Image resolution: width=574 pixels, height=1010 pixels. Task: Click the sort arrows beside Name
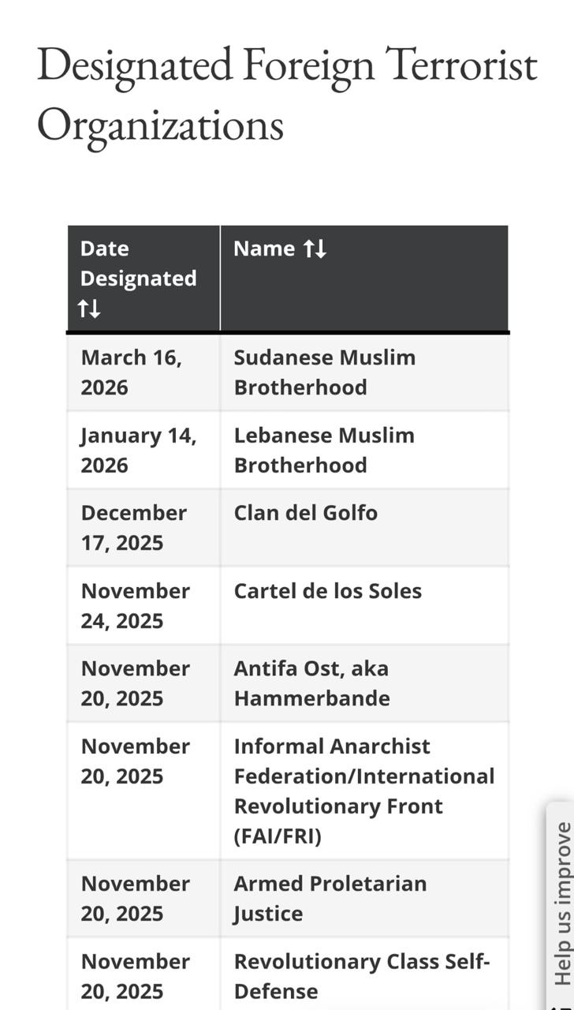(x=315, y=249)
